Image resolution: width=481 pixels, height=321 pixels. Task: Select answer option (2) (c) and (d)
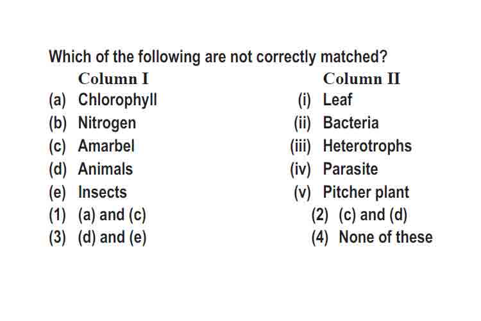(x=359, y=214)
